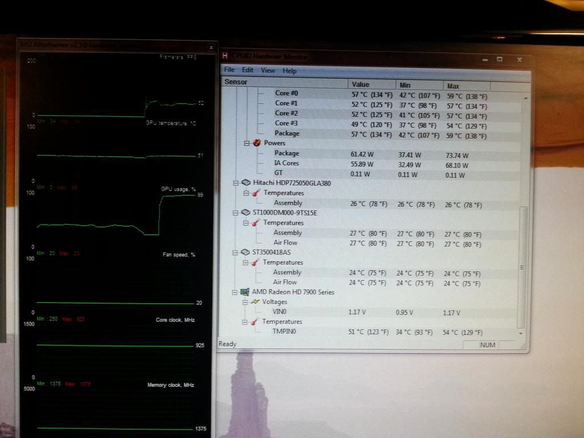This screenshot has height=438, width=584.
Task: Click the 61.42 W Package power value
Action: tap(362, 154)
